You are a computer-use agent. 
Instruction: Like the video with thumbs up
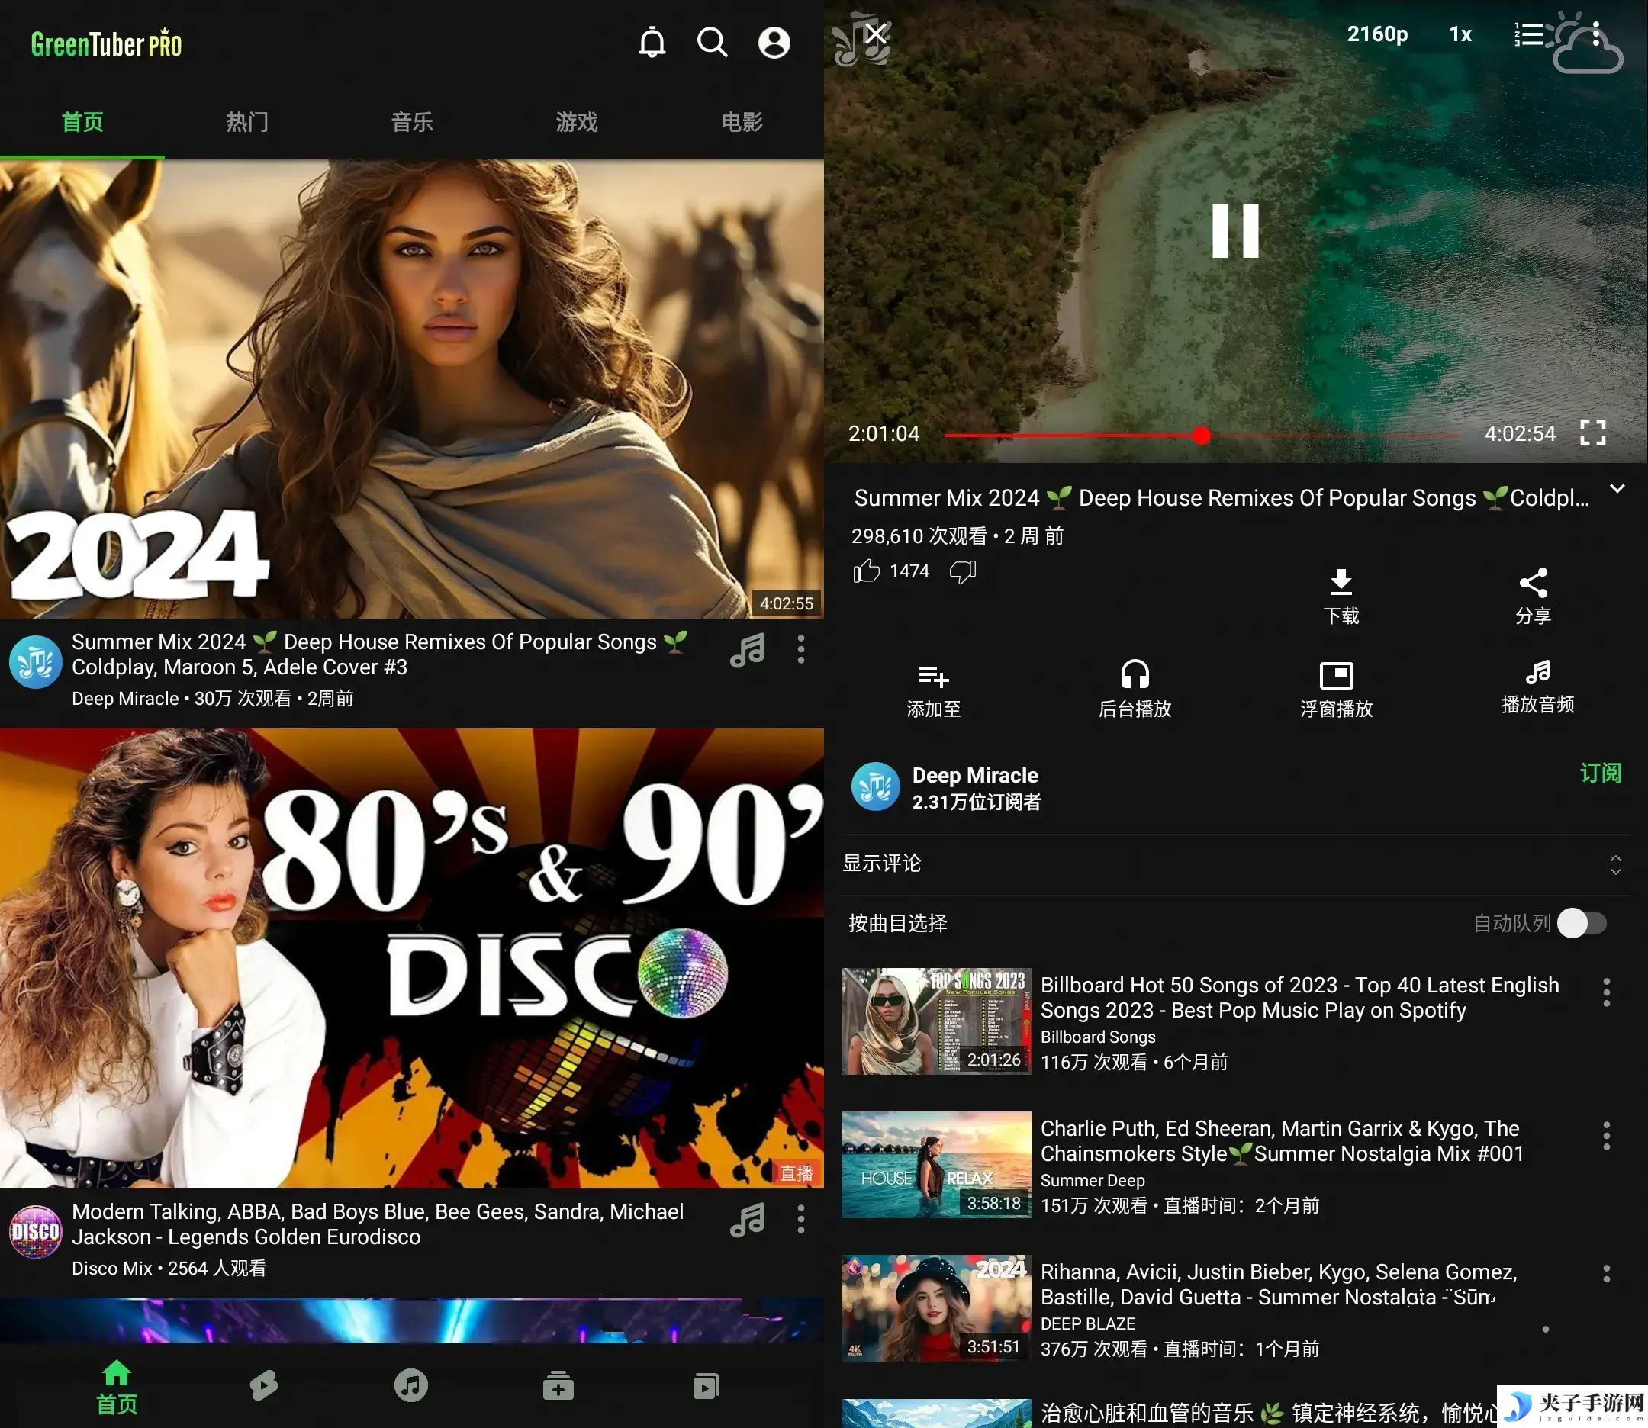pos(866,571)
